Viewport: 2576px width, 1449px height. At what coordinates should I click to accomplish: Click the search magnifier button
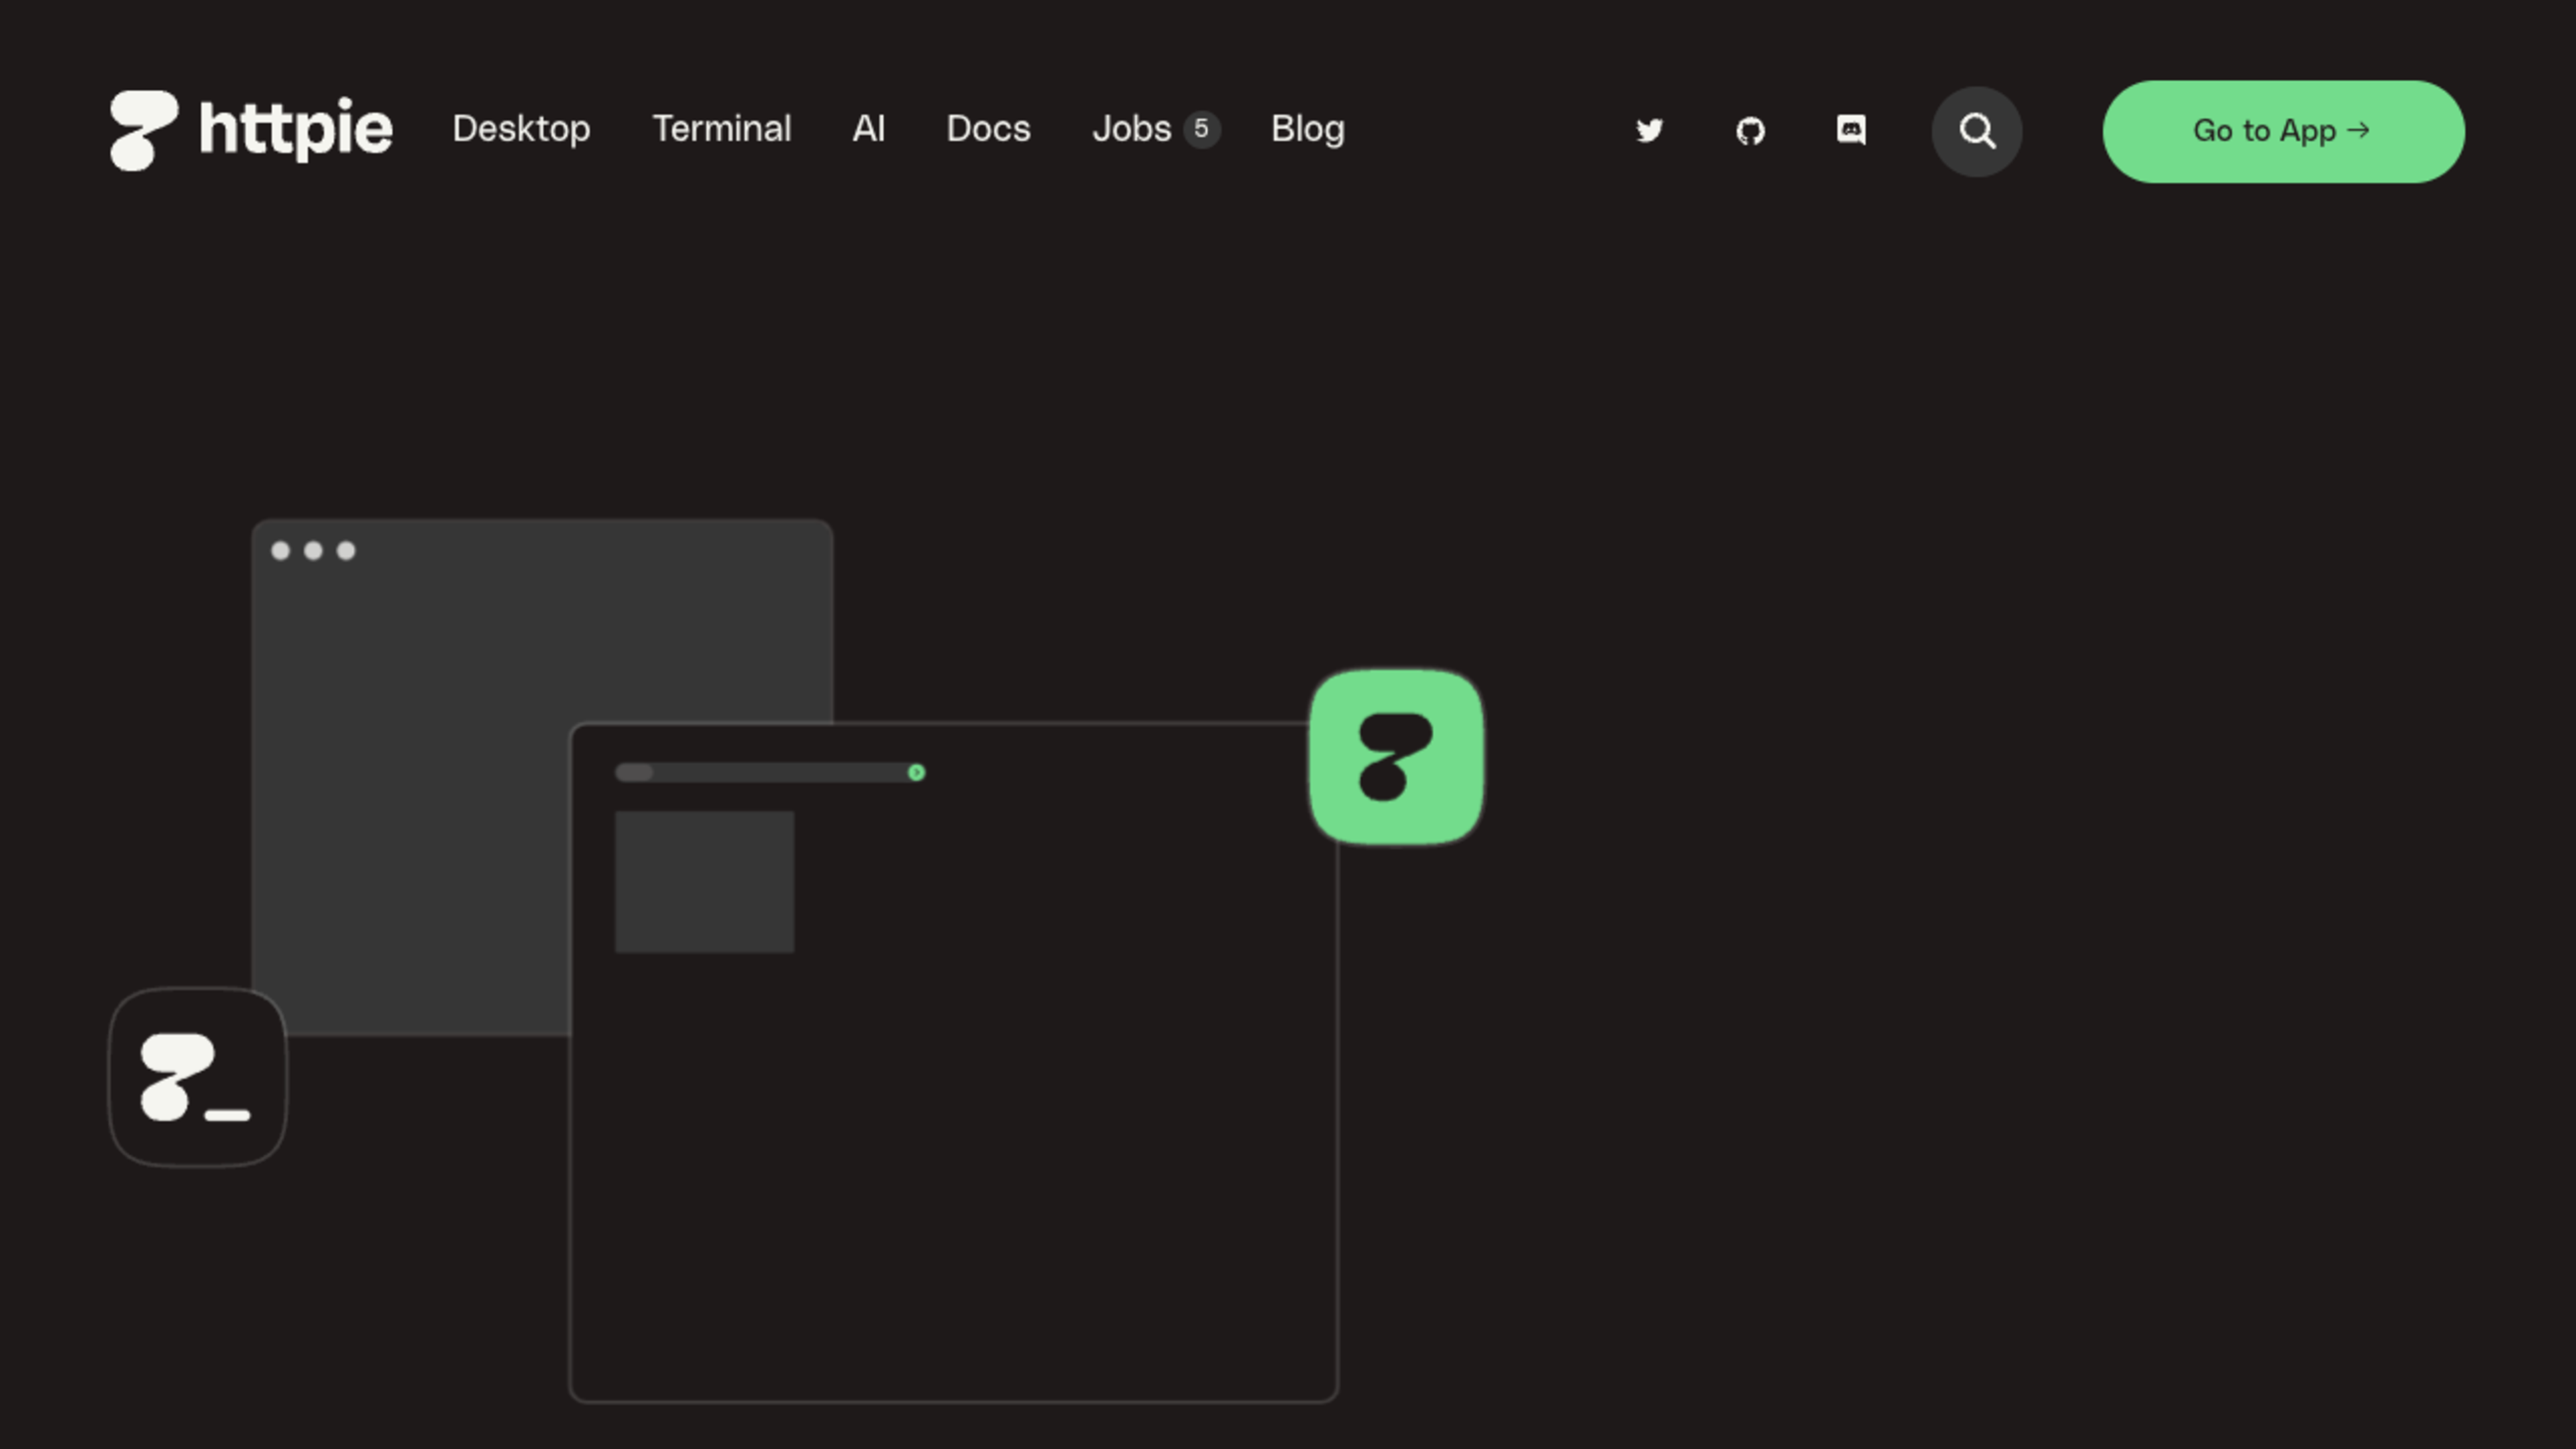(x=1976, y=131)
